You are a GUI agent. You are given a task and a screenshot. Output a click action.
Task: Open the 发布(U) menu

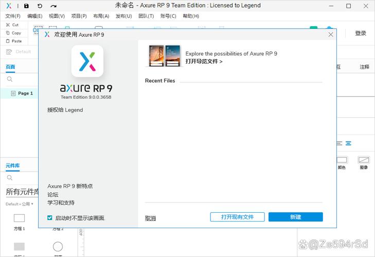pos(123,16)
